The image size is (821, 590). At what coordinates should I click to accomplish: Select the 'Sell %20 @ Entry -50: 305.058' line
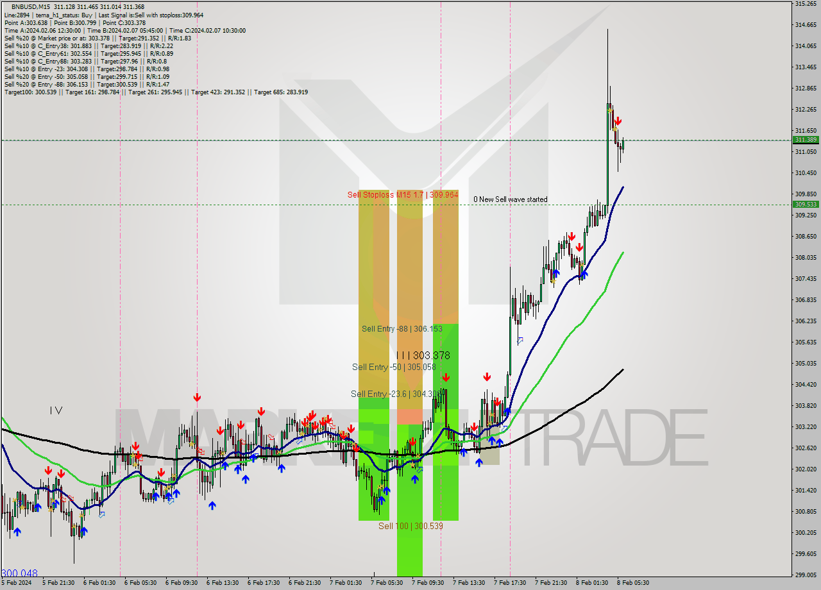coord(87,76)
